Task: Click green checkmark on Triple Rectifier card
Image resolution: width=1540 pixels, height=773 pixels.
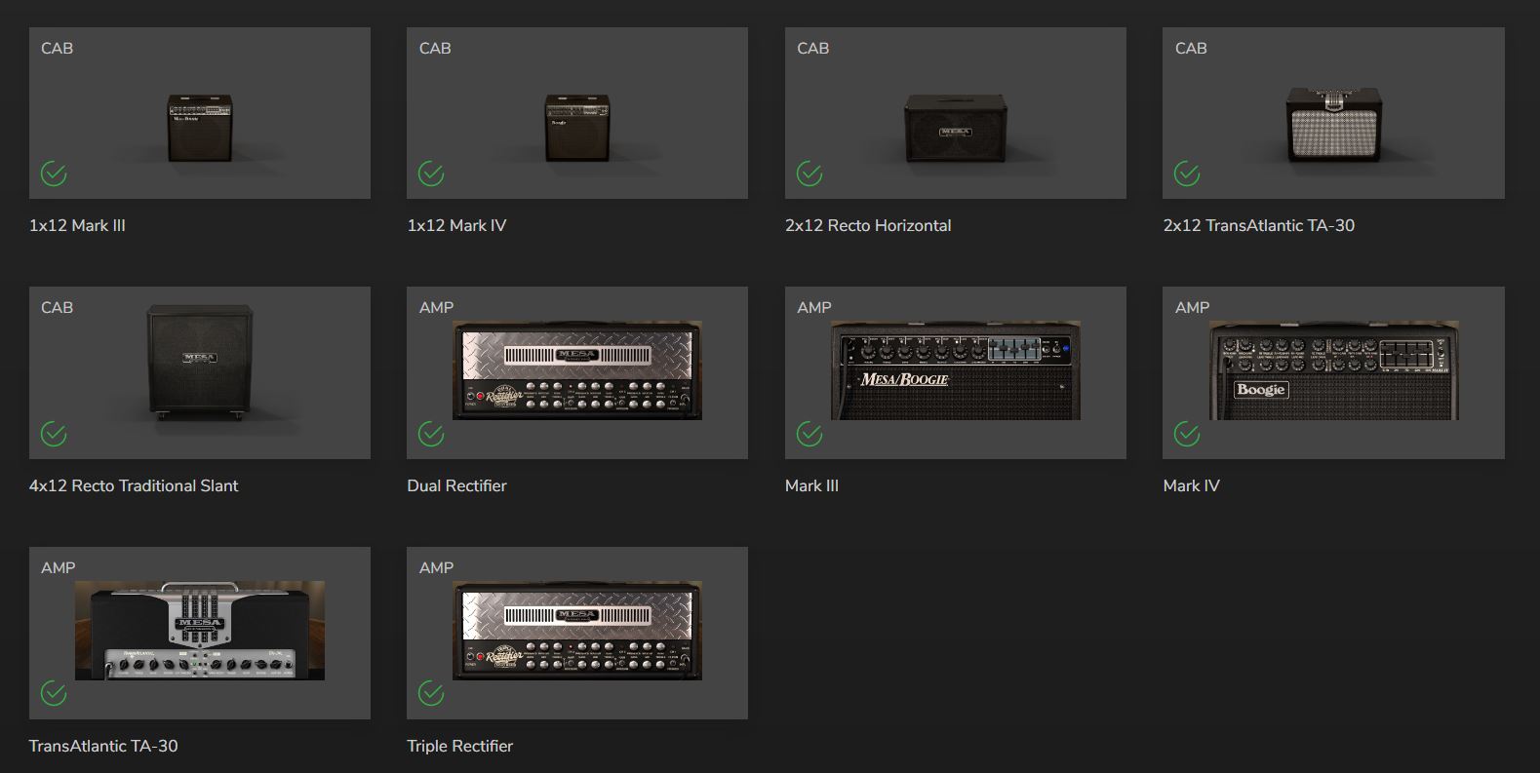Action: point(431,693)
